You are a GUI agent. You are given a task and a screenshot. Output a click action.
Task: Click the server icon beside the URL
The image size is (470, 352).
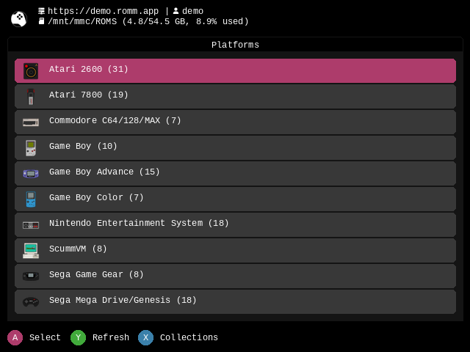41,11
